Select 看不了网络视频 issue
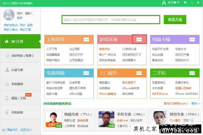The height and width of the screenshot is (135, 203). [56, 82]
